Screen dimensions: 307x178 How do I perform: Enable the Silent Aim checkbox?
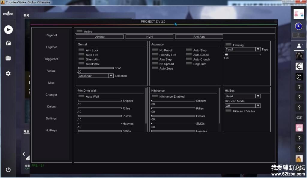coord(81,59)
